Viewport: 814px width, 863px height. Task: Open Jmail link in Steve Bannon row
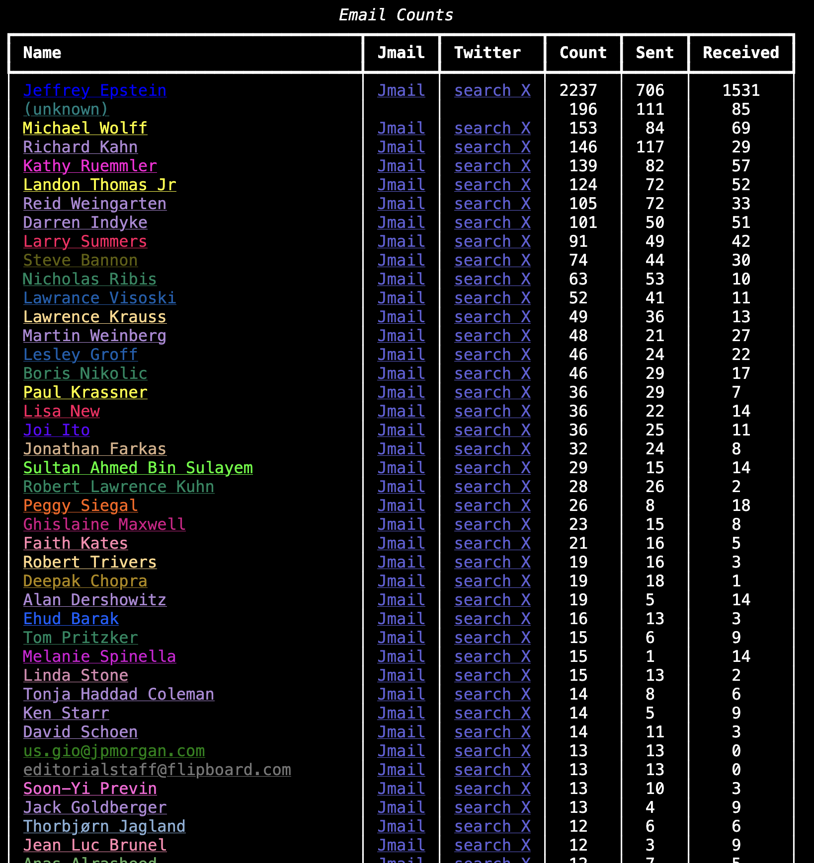pyautogui.click(x=401, y=260)
